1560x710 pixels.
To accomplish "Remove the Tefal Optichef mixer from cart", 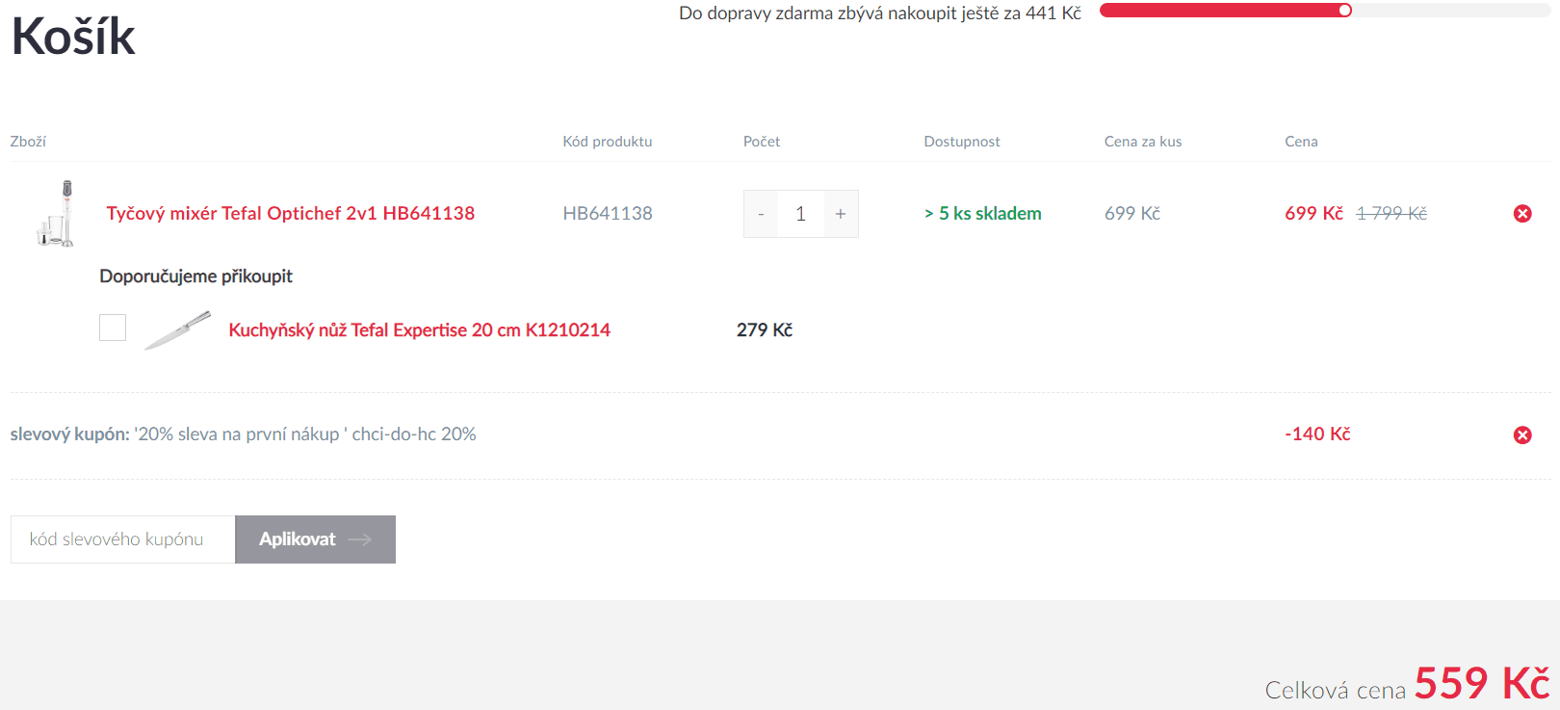I will (1522, 214).
